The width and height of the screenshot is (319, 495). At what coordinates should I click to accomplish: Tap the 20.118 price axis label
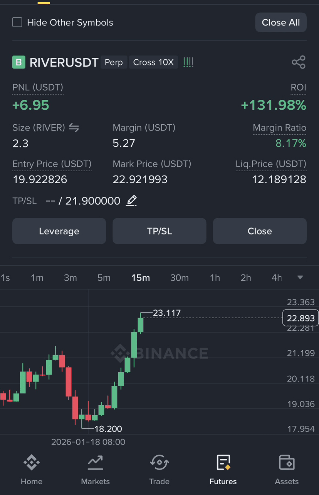(x=301, y=379)
